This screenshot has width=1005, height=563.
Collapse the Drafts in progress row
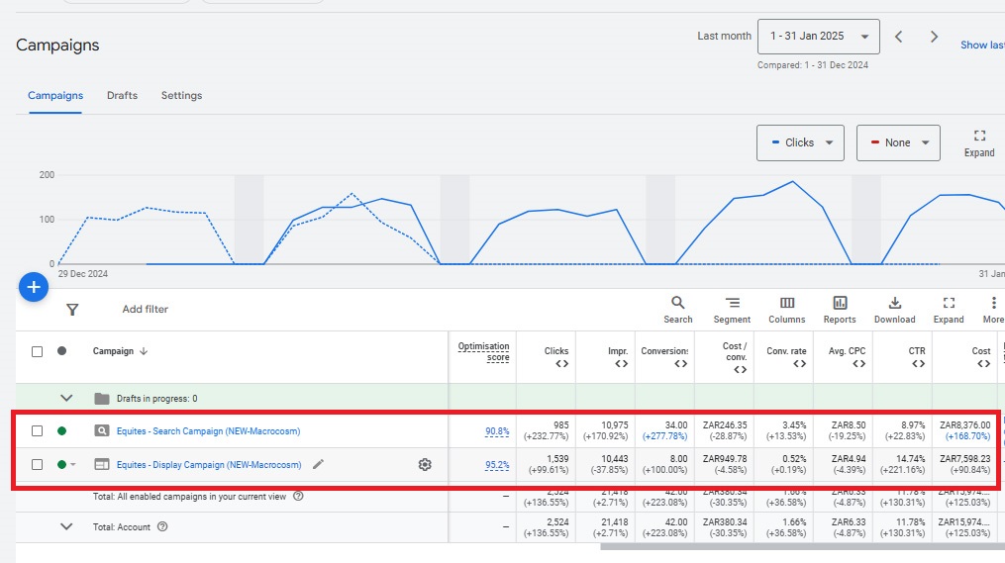click(67, 399)
